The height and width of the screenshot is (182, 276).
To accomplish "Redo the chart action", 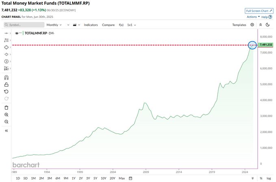I will click(x=7, y=99).
